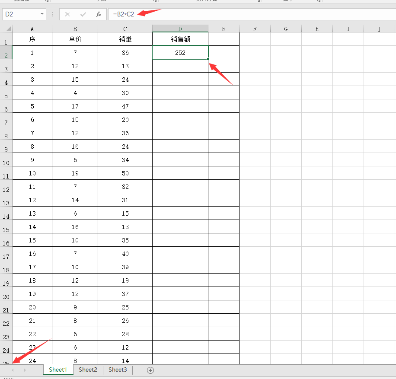Screen dimensions: 396x379
Task: Select column B header
Action: [75, 29]
